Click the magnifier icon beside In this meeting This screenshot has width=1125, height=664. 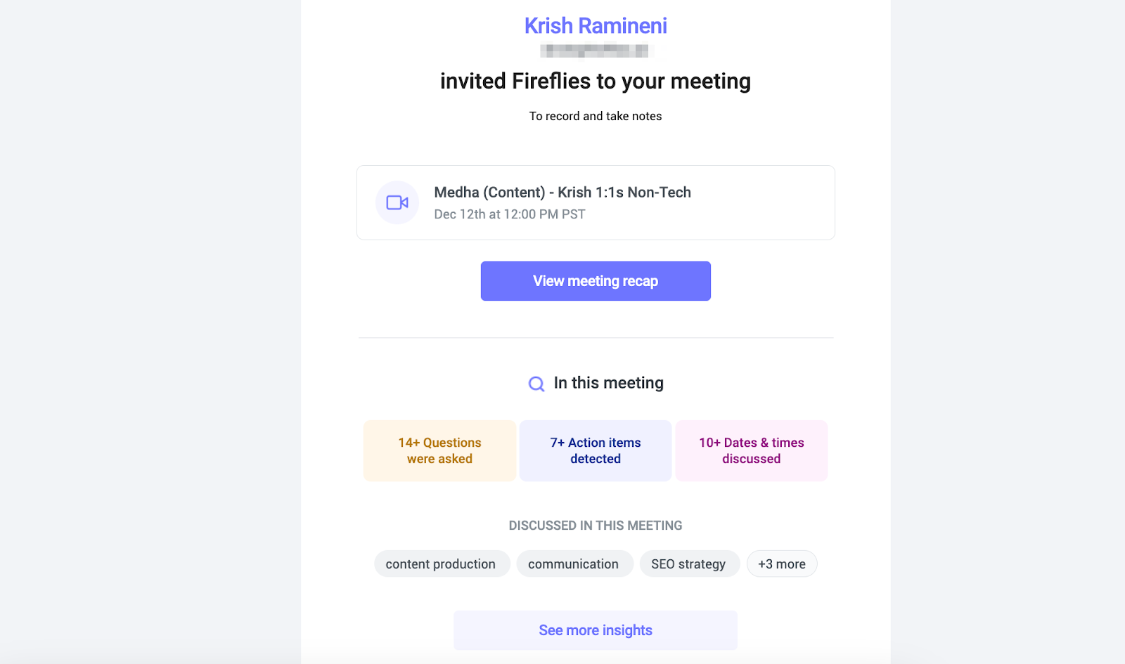[536, 384]
